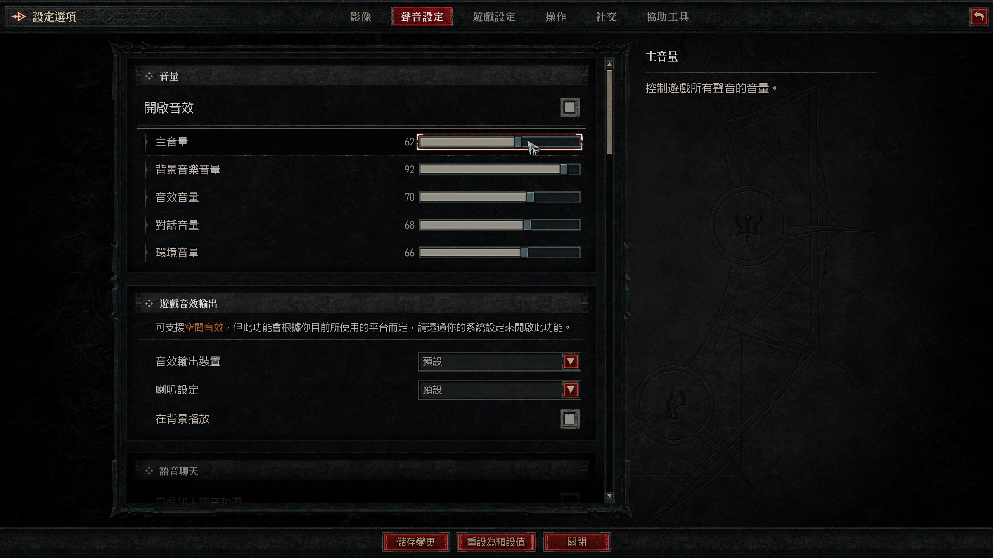Expand the 喇叭設定 dropdown arrow

click(571, 390)
